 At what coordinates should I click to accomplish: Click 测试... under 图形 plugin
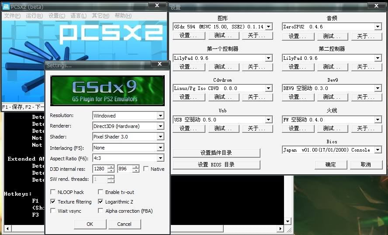[223, 36]
